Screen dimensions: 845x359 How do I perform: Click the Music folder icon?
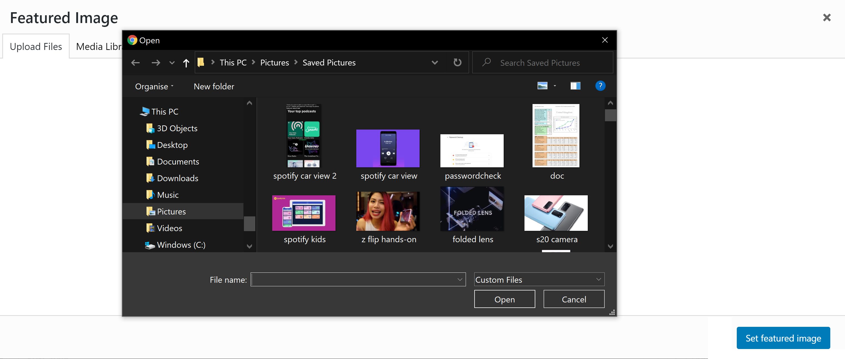150,195
